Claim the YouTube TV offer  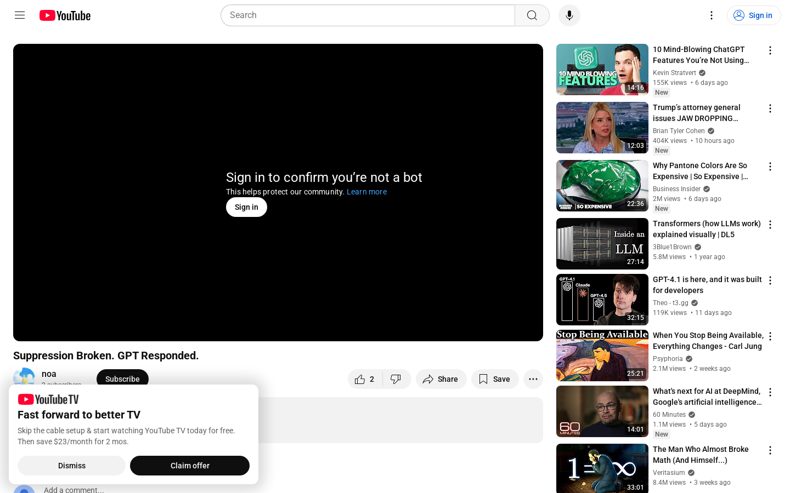[190, 466]
